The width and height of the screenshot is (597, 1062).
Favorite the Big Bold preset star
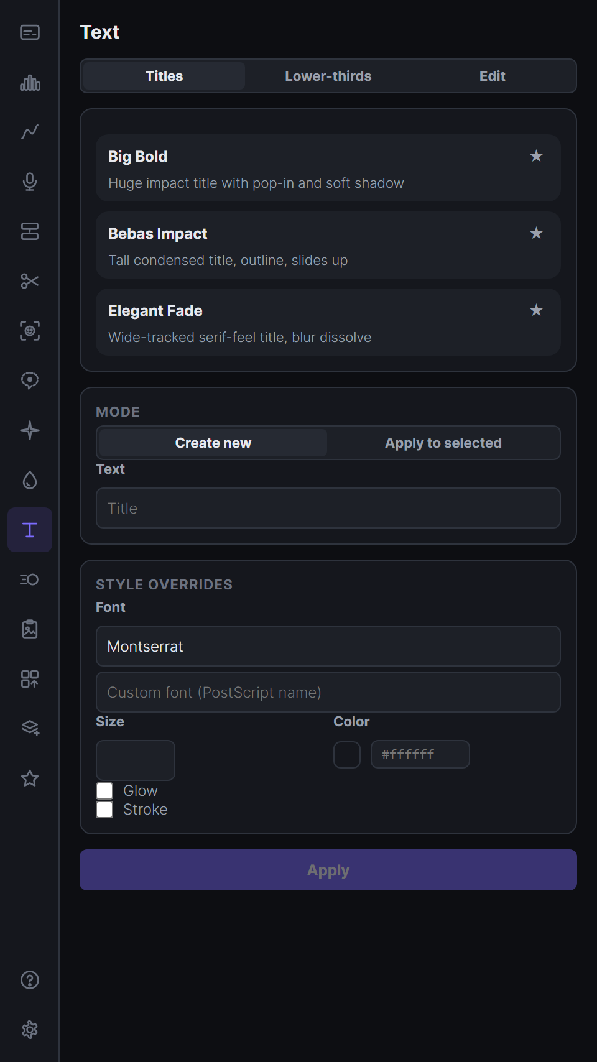pos(536,156)
